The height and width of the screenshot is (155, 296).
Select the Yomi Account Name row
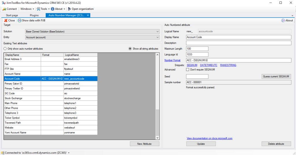(51, 132)
